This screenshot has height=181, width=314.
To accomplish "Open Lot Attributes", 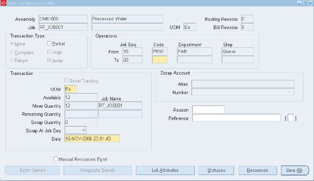I will tap(165, 170).
